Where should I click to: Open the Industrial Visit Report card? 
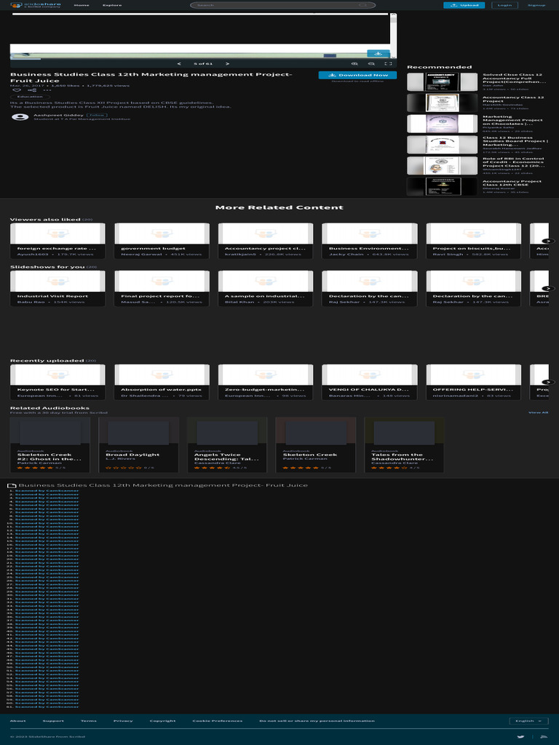pyautogui.click(x=58, y=288)
